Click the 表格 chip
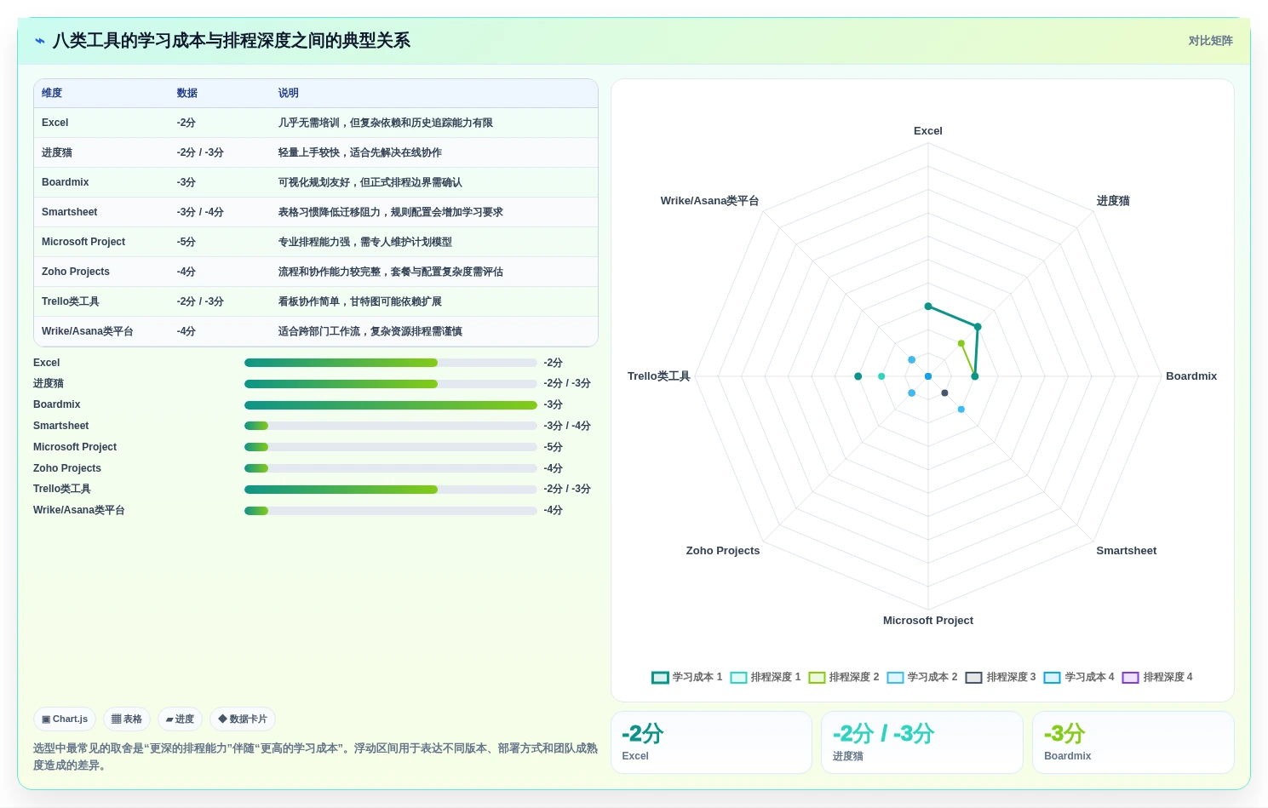 pyautogui.click(x=127, y=719)
